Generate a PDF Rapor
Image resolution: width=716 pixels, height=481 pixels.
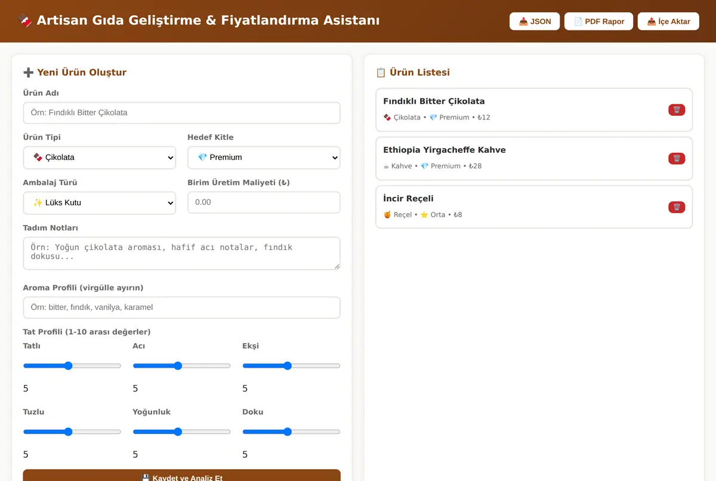point(598,21)
